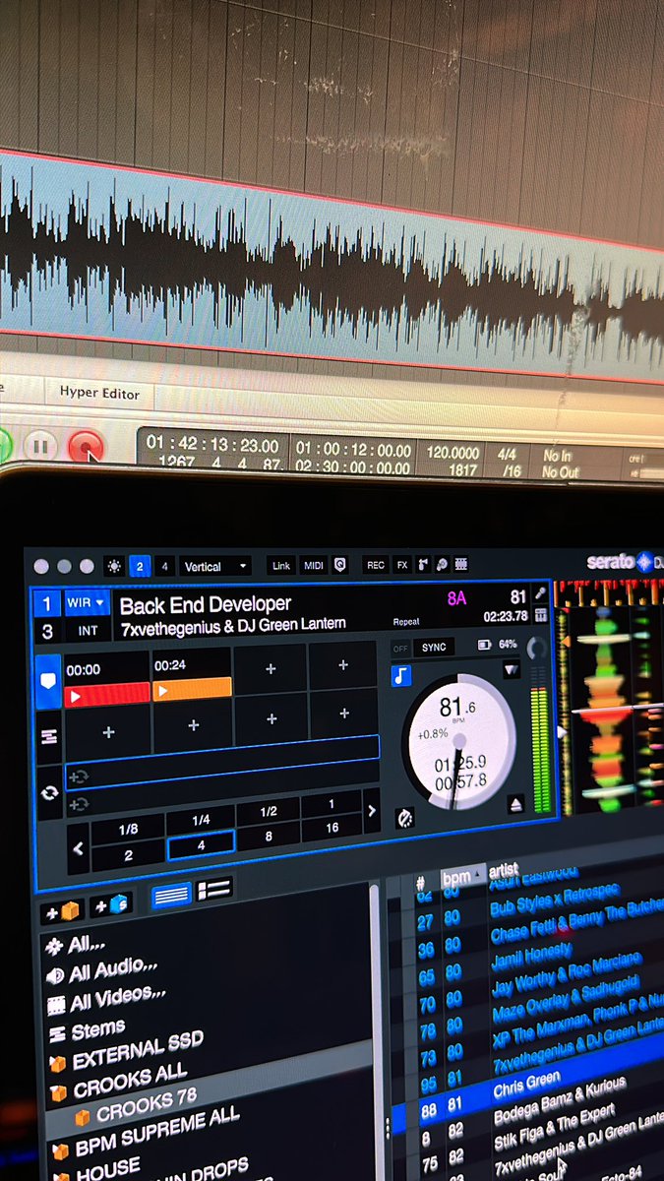This screenshot has height=1181, width=664.
Task: Set auto loop to 1/4 beat
Action: (x=201, y=821)
